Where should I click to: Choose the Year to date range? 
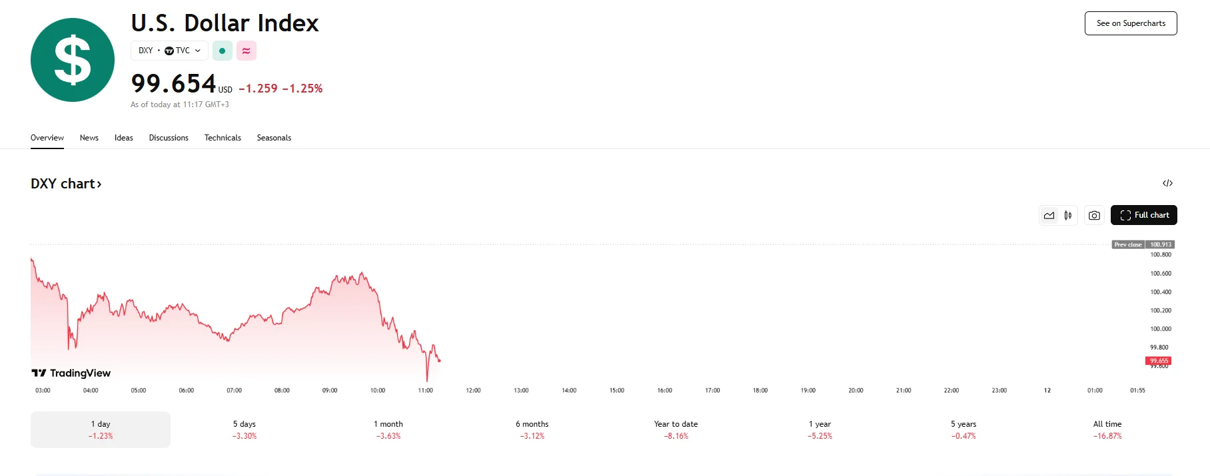pos(676,429)
